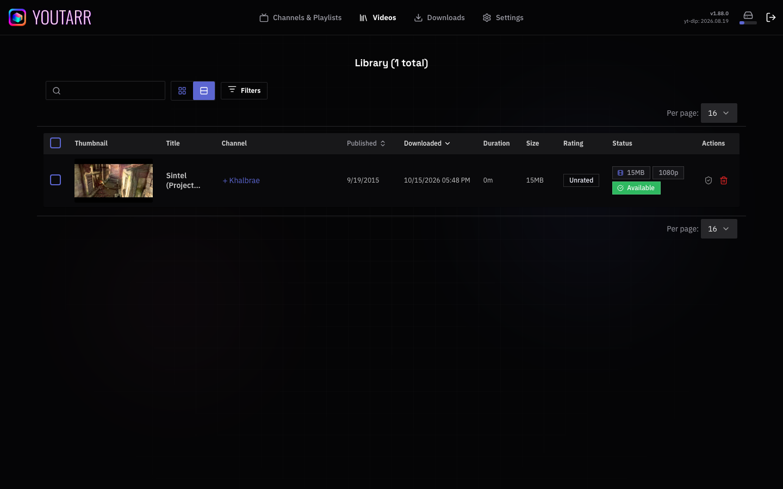Click the yt-dlp: 2026.08.19 text
This screenshot has width=783, height=489.
point(706,21)
